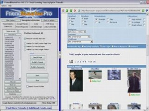Screen dimensions: 149x111
Task: Sort results by Recently Updated
Action: (83, 47)
